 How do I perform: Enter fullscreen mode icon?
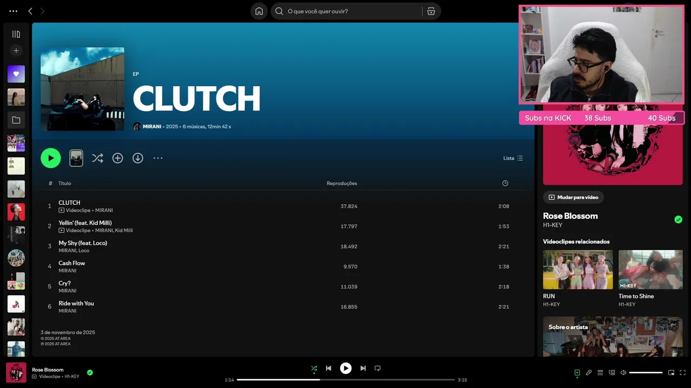683,372
